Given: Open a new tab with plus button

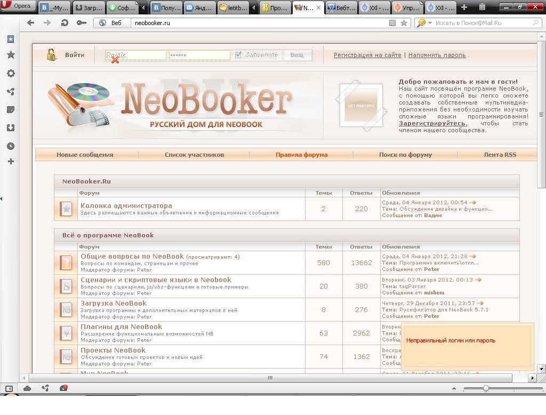Looking at the screenshot, I should [x=464, y=7].
